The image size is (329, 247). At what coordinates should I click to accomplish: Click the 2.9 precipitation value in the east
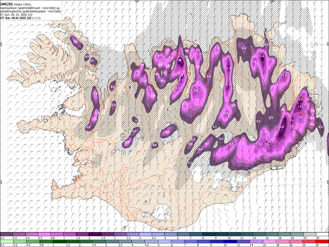(x=300, y=99)
